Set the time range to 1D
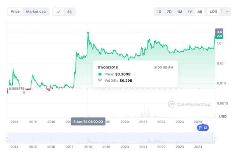234x155 pixels. (159, 12)
